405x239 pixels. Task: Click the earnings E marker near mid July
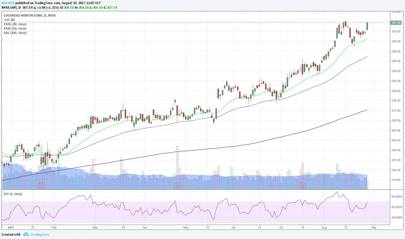coord(303,185)
